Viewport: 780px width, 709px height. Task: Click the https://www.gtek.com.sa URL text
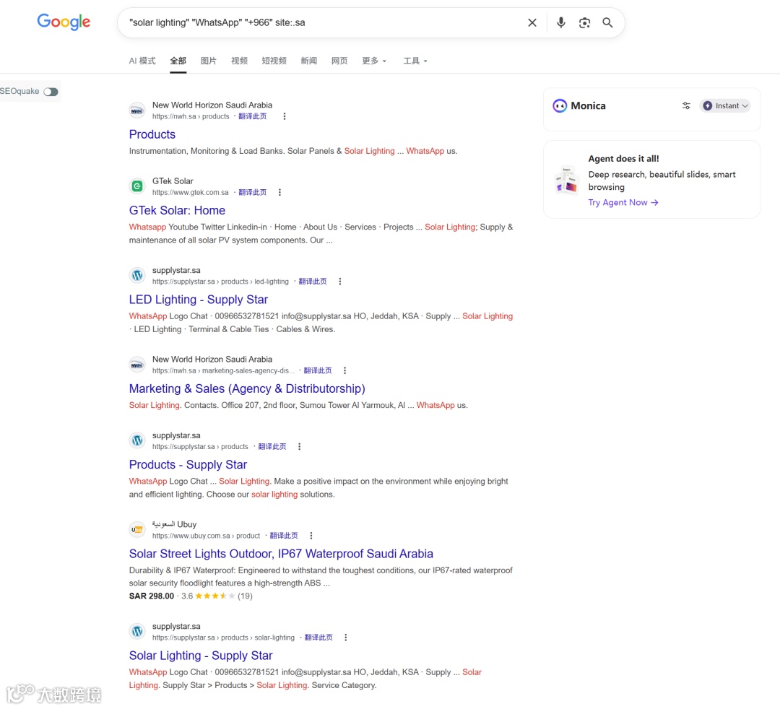coord(191,193)
